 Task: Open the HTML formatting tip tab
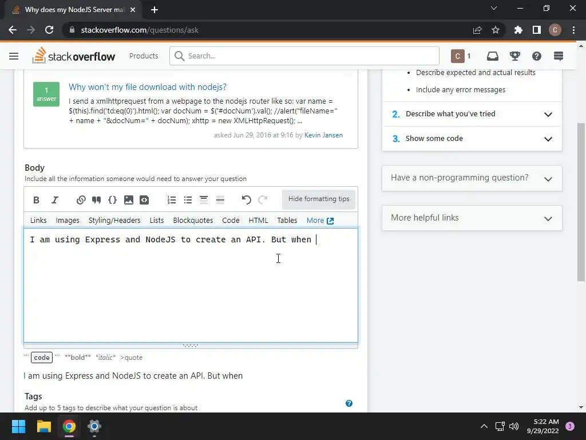coord(258,221)
